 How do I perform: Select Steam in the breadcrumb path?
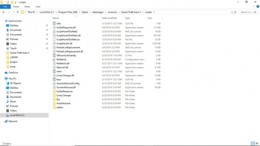pyautogui.click(x=85, y=12)
